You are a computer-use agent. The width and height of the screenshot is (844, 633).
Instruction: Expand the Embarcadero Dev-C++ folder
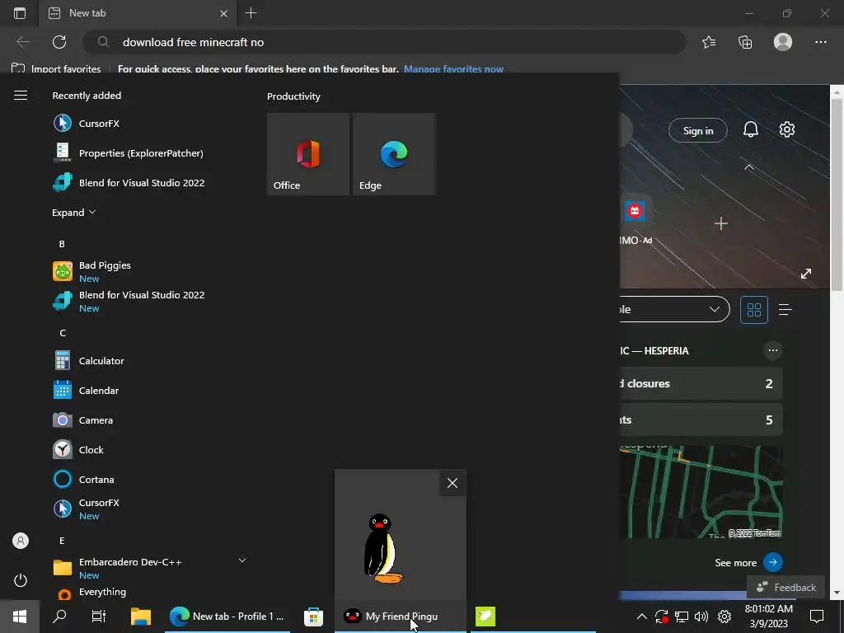[x=242, y=560]
